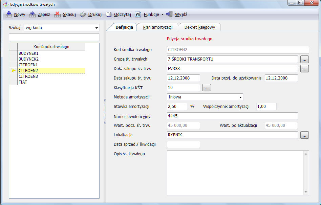Click the Data sprzed./likwidacji field

click(184, 144)
